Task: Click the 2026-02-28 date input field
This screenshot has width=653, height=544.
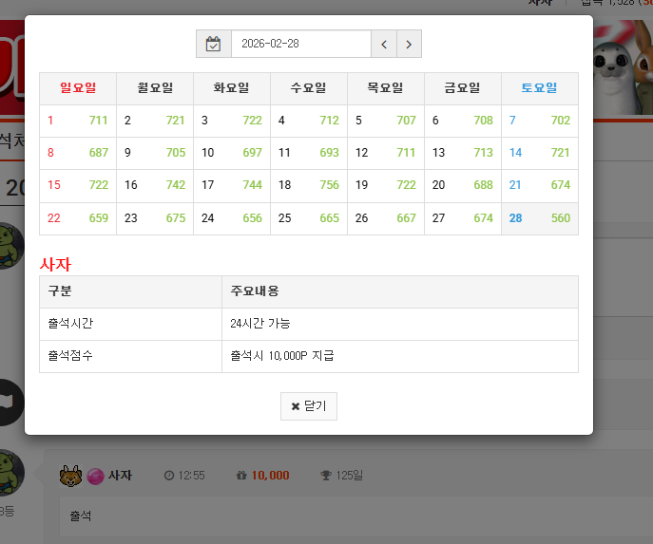Action: click(x=300, y=44)
